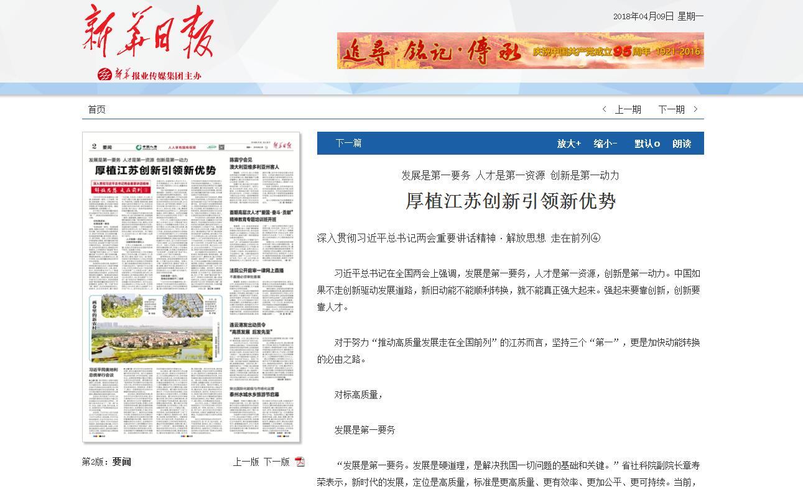
Task: Enlarge text with 放大+
Action: coord(569,143)
